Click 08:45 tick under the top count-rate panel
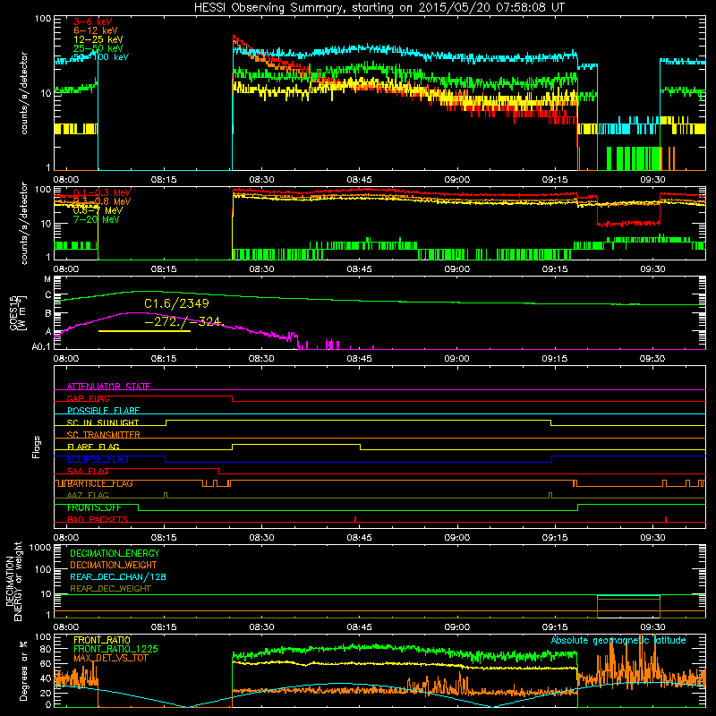Image resolution: width=716 pixels, height=716 pixels. pyautogui.click(x=359, y=180)
